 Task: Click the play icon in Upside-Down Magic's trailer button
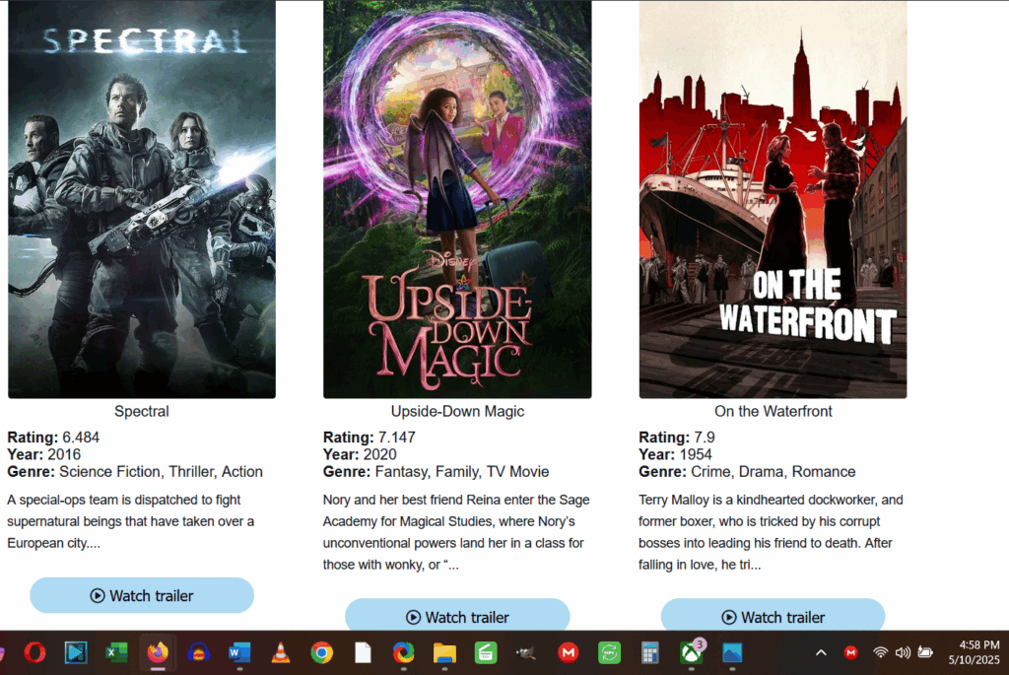[413, 617]
